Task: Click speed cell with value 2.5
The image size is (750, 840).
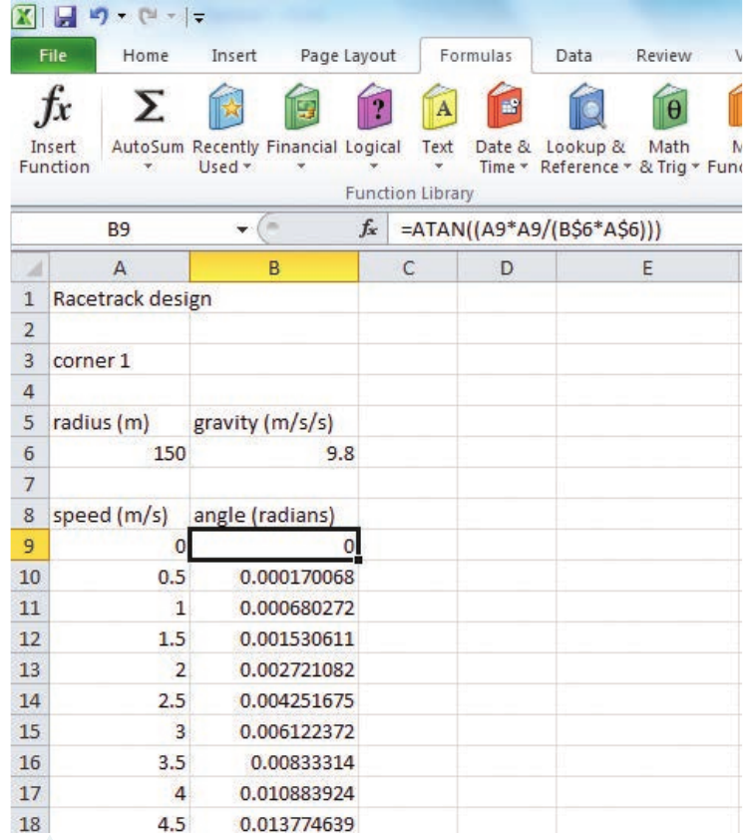Action: point(120,700)
